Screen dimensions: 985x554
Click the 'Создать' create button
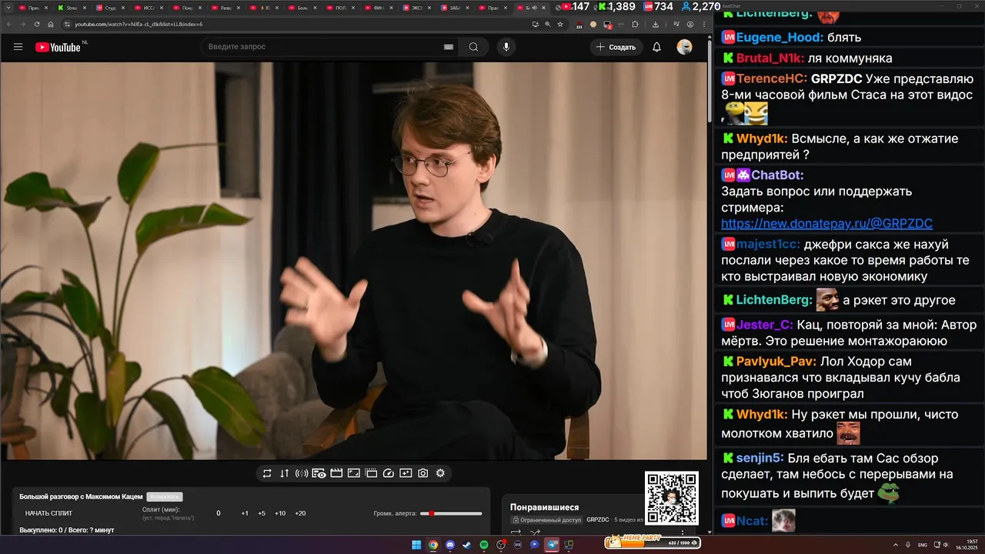[x=616, y=47]
